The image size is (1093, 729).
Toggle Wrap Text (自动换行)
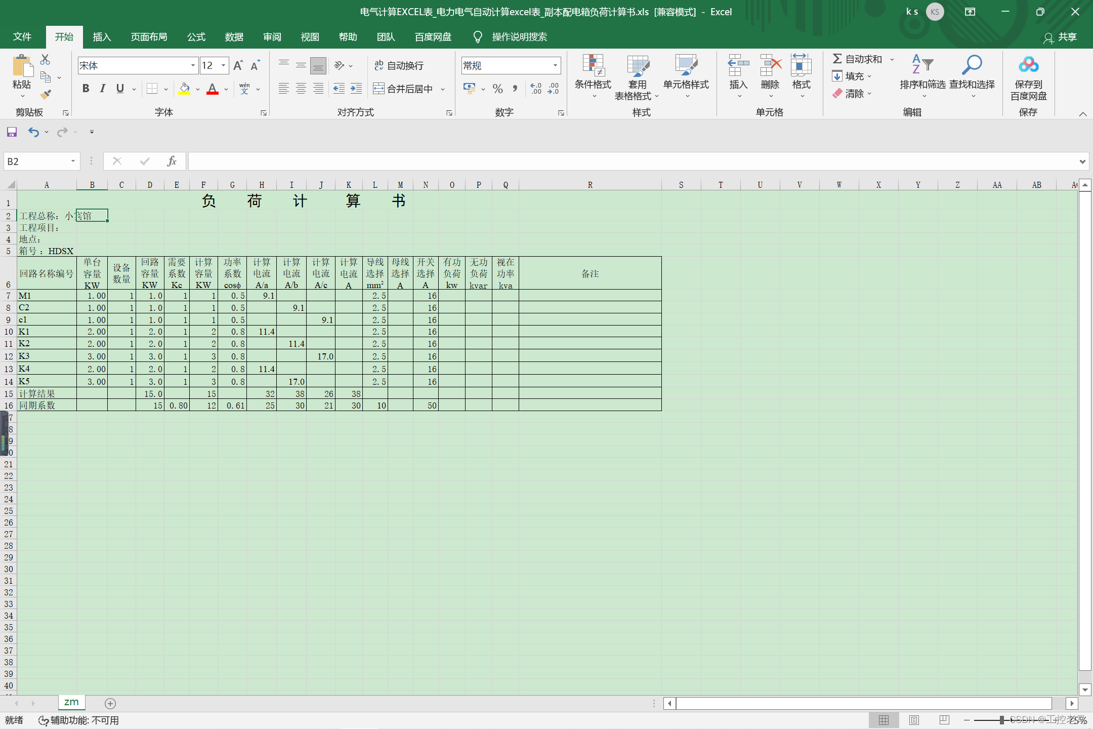pyautogui.click(x=399, y=65)
